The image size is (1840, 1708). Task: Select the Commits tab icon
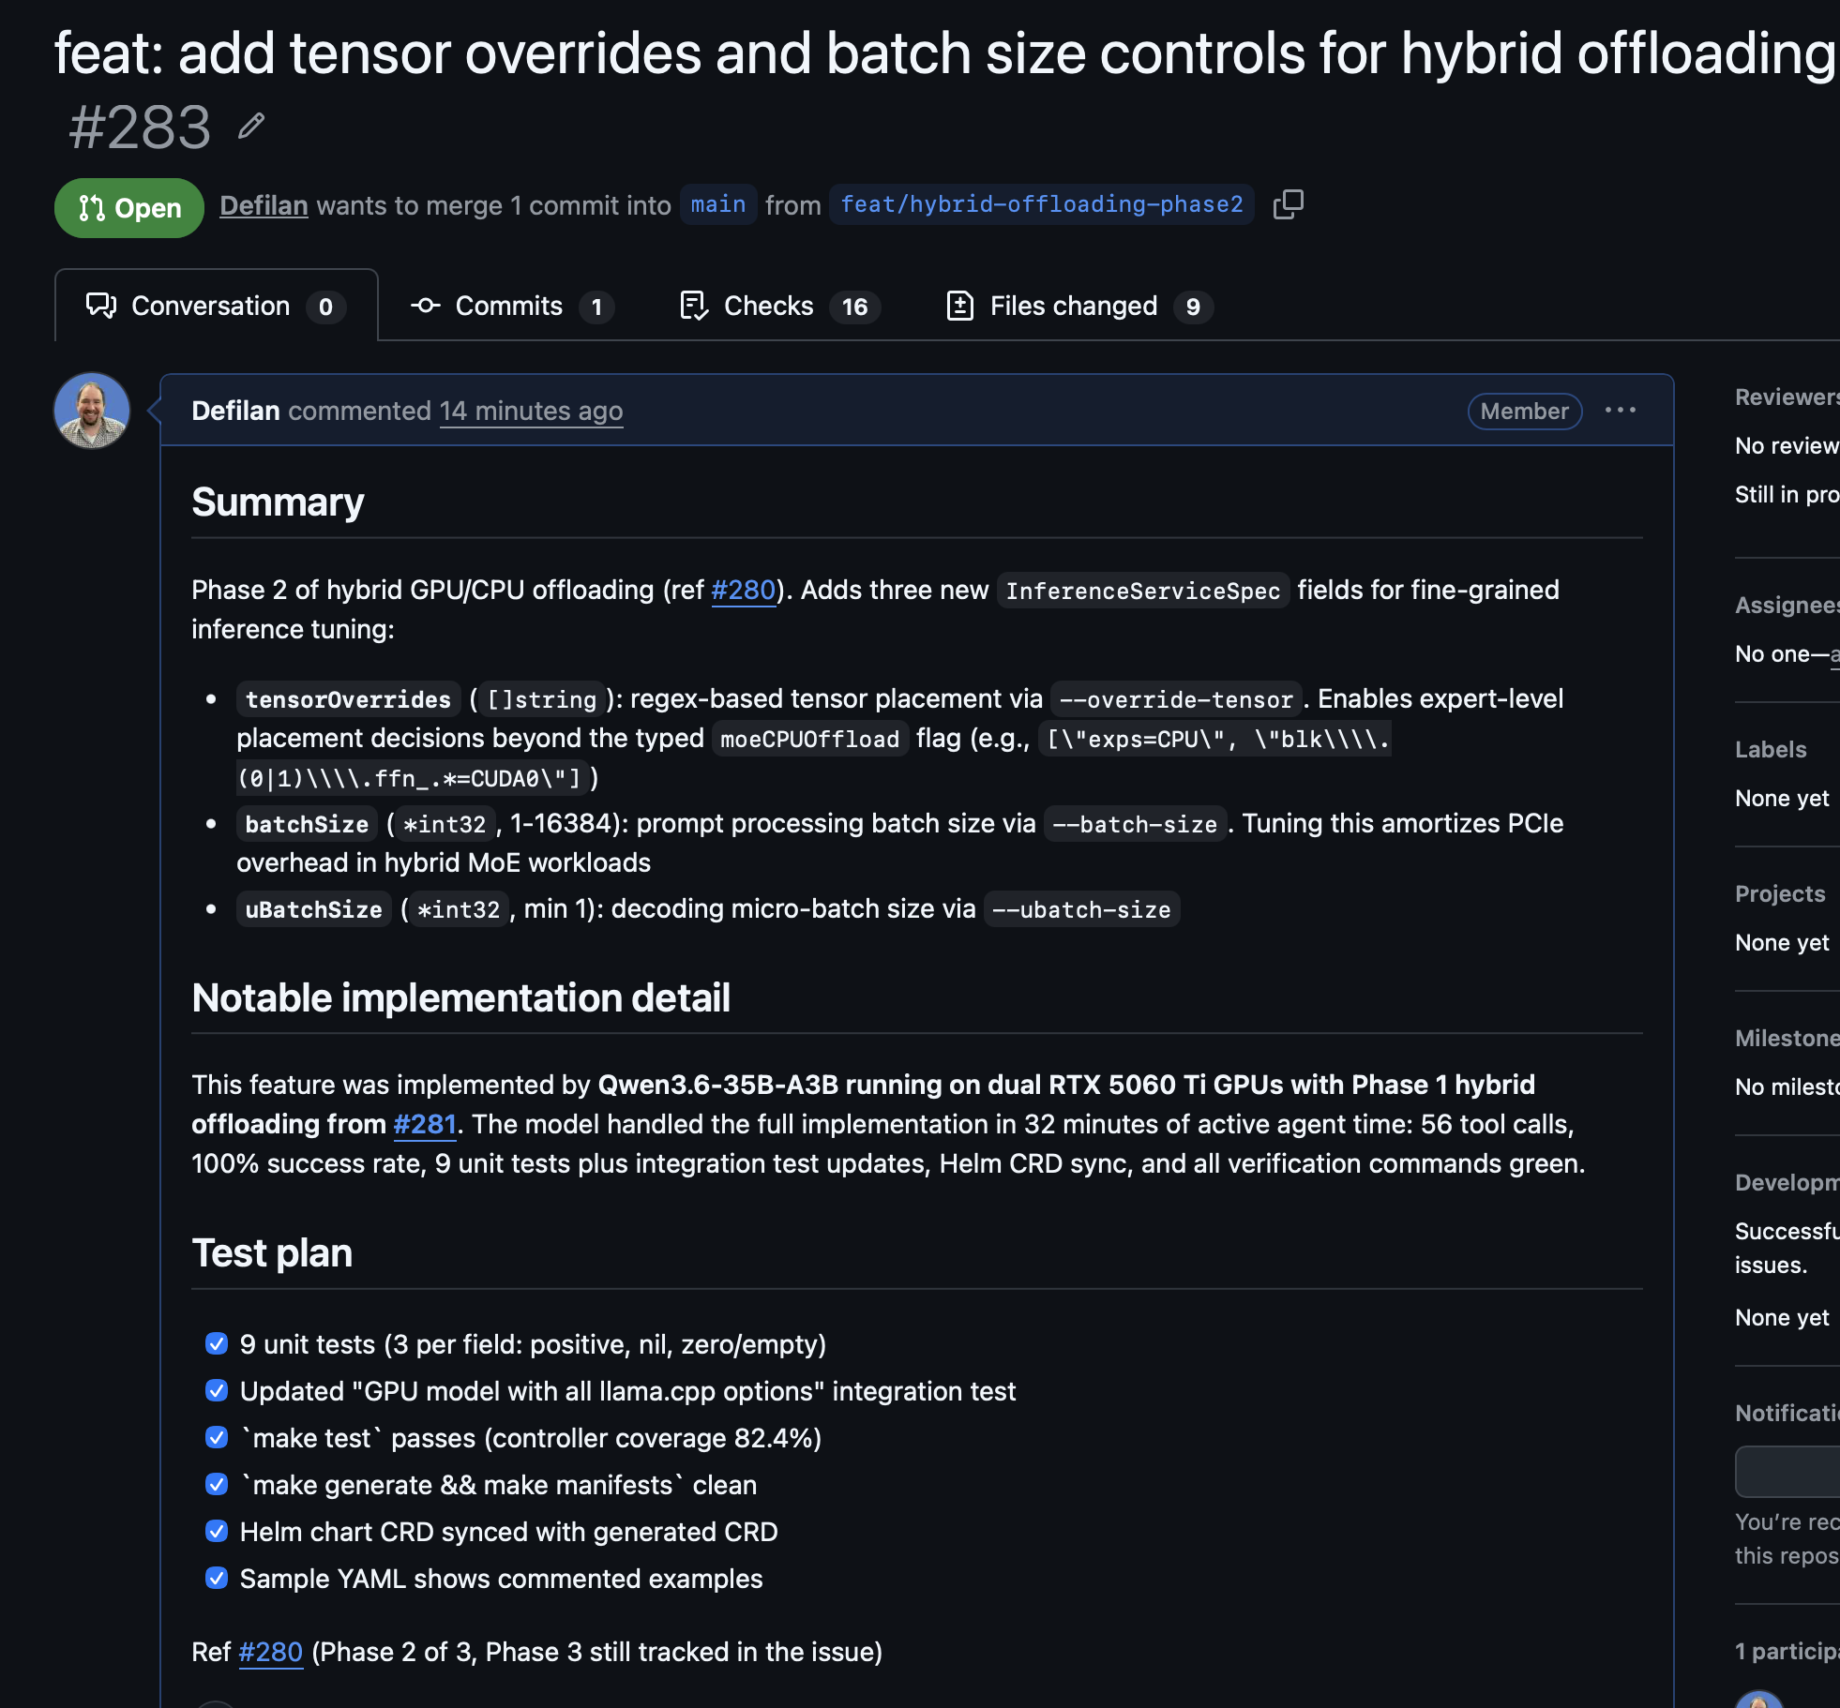425,306
